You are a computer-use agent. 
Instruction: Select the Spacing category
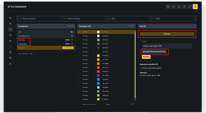46,40
